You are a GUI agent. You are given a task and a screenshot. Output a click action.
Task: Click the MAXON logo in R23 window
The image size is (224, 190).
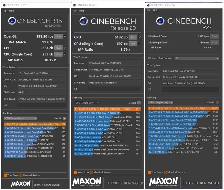pyautogui.click(x=163, y=182)
